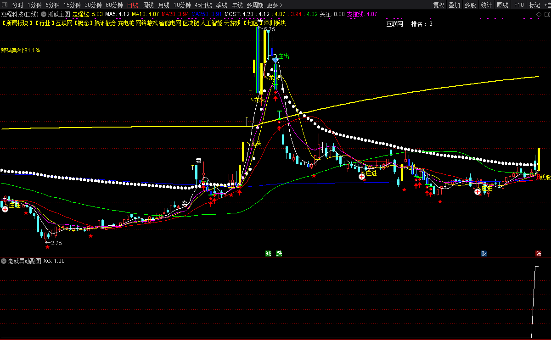Open the 更多 periods dropdown
Screen dimensions: 551x340
pos(274,5)
